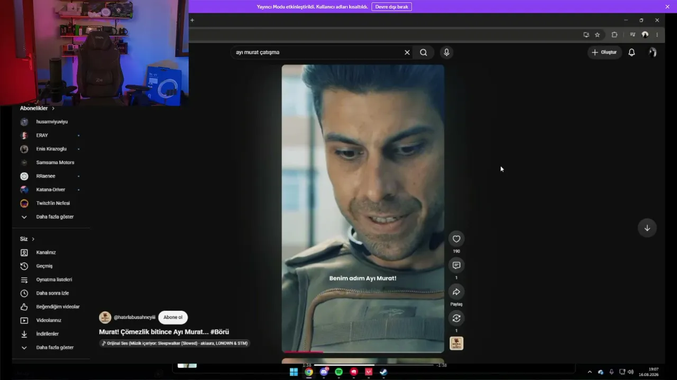Click Devre dışı bırak in banner

tap(391, 7)
